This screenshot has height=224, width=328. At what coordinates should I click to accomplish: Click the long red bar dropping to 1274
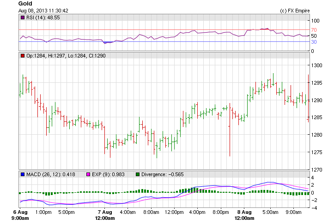[230, 130]
